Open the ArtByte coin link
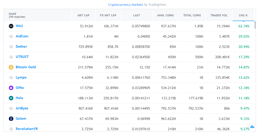Image resolution: width=260 pixels, height=135 pixels. point(22,108)
